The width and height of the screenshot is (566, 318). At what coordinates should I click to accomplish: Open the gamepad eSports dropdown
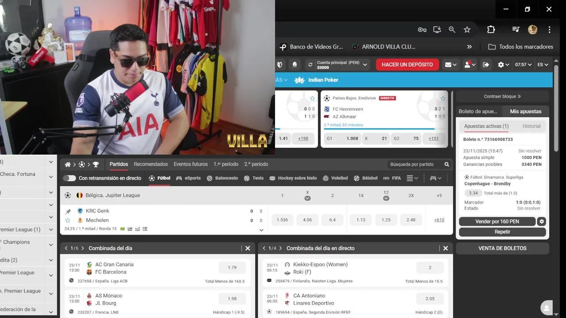click(x=436, y=178)
